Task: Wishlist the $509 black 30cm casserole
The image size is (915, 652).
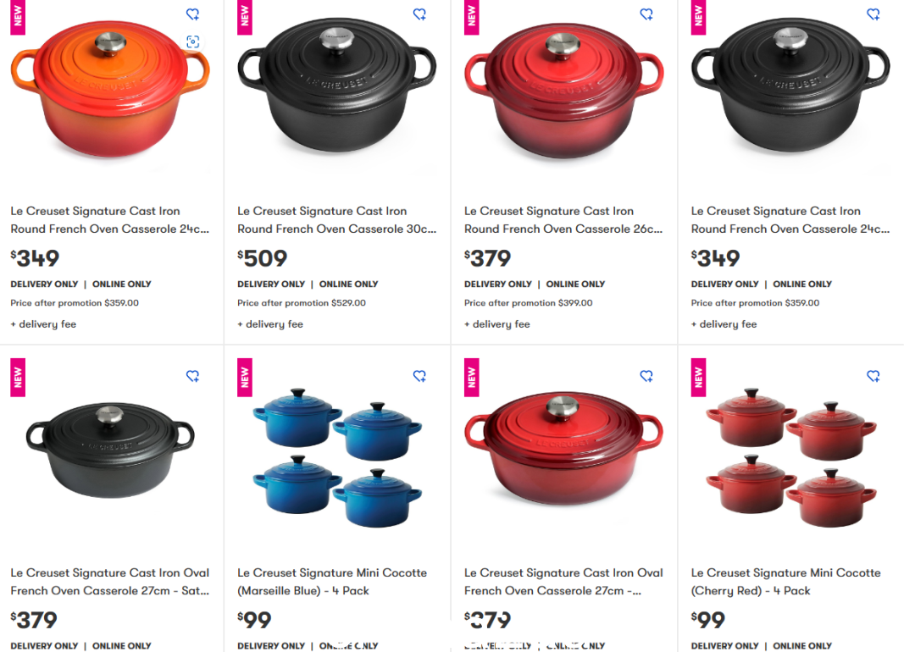Action: tap(419, 14)
